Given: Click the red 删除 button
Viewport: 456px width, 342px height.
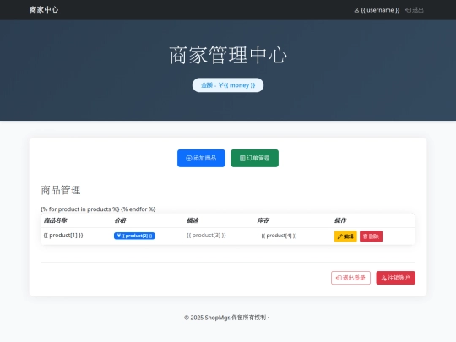Looking at the screenshot, I should coord(371,236).
